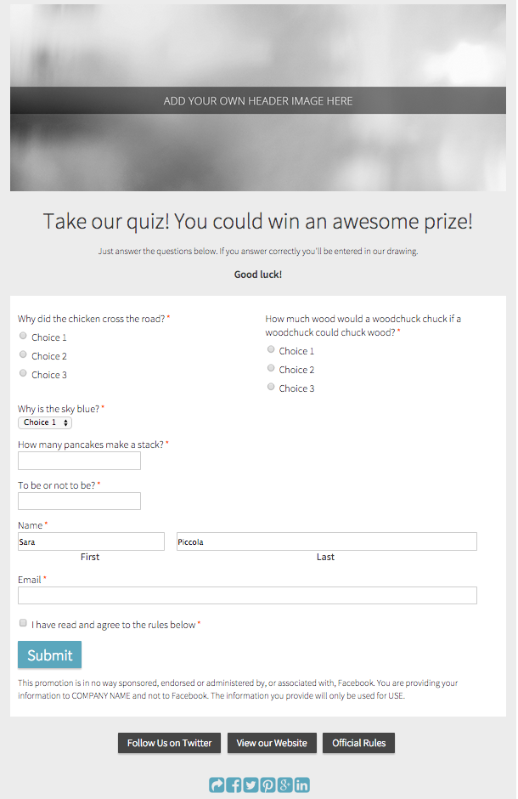Select the Pinterest icon
Viewport: 518px width, 799px height.
pyautogui.click(x=267, y=785)
